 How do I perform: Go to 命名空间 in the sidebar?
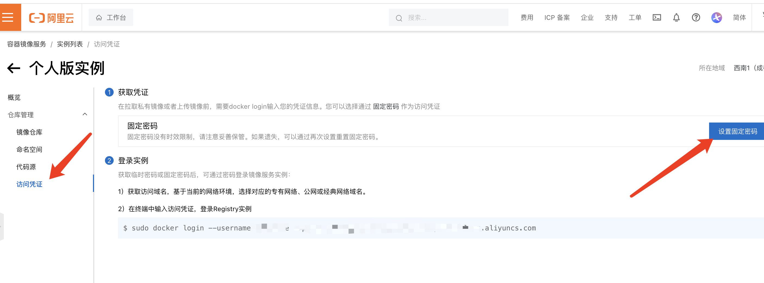(29, 149)
